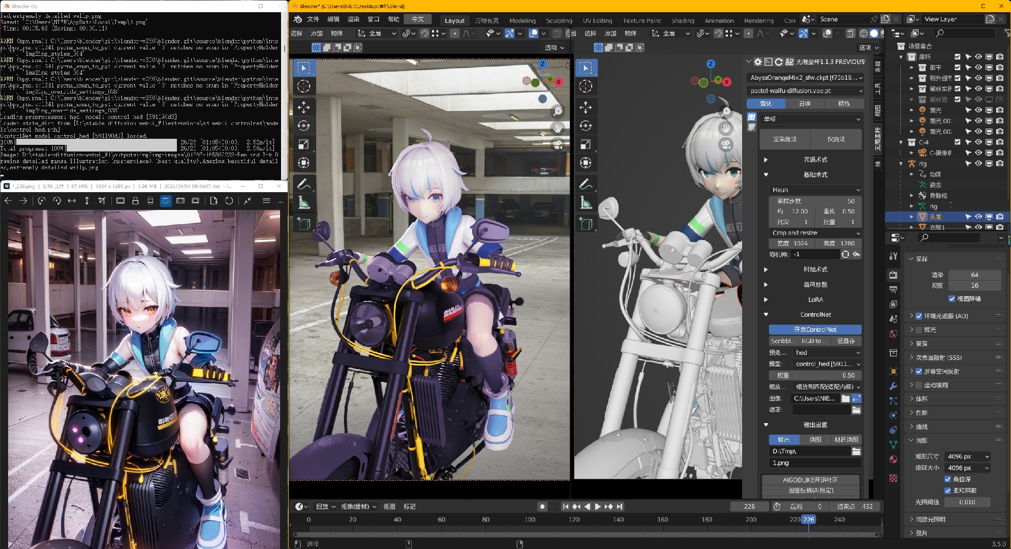Select Add Cube tool in left viewport
The width and height of the screenshot is (1011, 549).
303,224
